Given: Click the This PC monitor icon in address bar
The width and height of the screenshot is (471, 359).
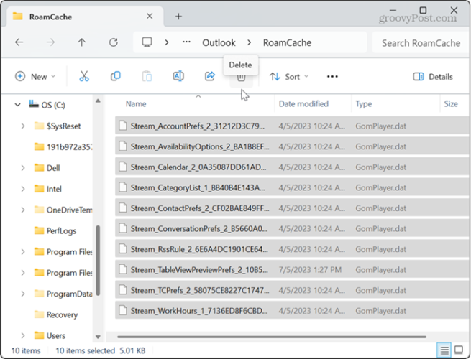Looking at the screenshot, I should pos(147,42).
